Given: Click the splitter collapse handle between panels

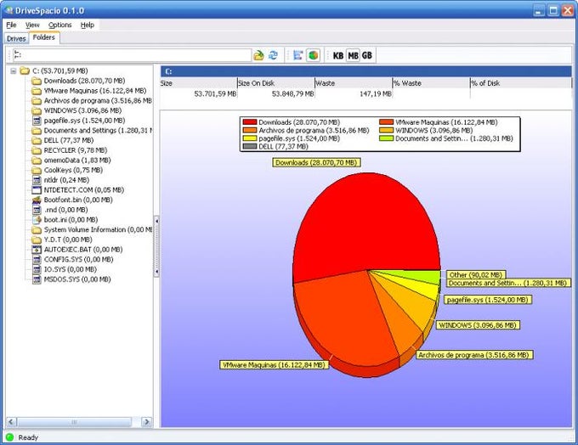Looking at the screenshot, I should click(x=156, y=246).
